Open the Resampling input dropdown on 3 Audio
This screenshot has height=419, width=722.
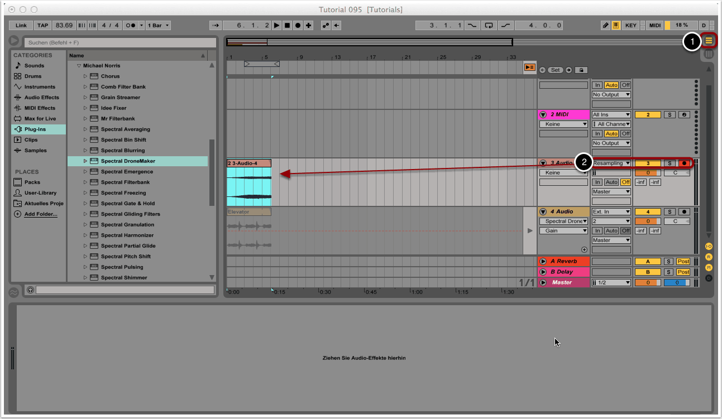coord(611,163)
